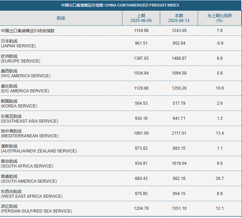Viewport: 242px width, 218px height.
Task: Click the 本期 2025-06-13 column header
Action: 179,18
